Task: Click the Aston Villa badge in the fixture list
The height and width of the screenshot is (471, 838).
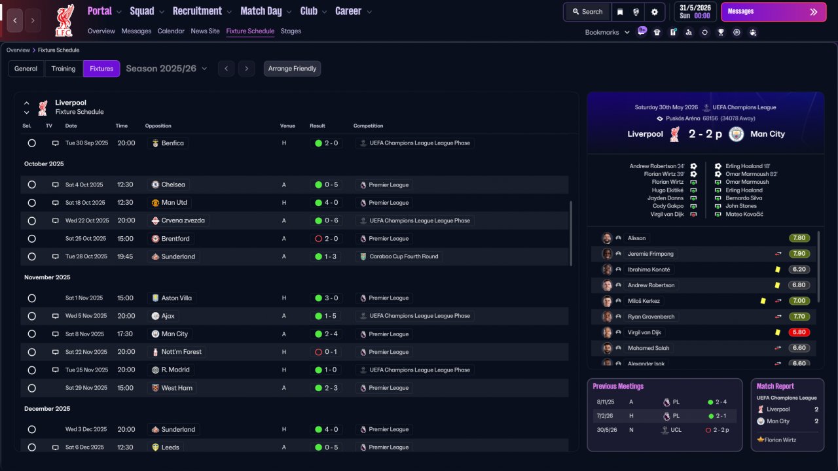Action: point(155,298)
